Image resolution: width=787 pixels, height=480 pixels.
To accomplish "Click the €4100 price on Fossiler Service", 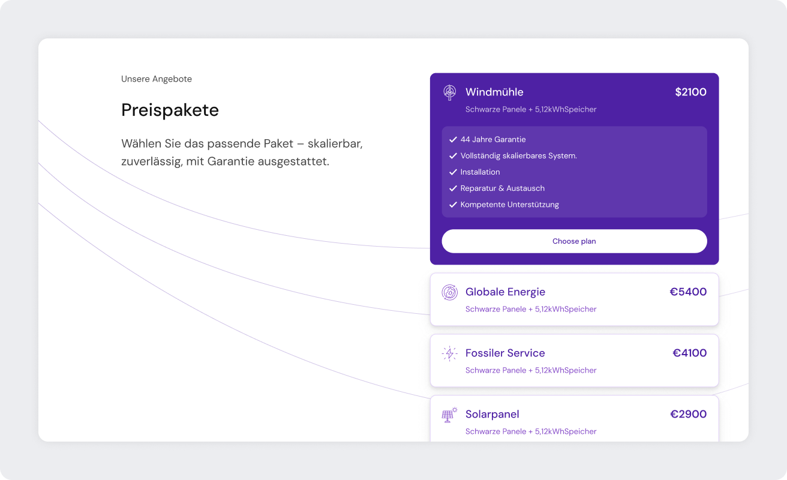I will 689,353.
